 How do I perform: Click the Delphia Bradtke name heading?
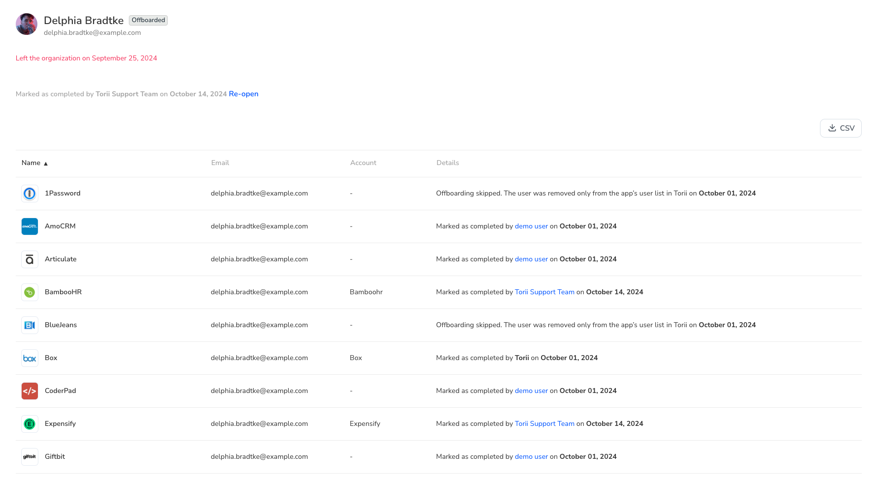tap(84, 21)
